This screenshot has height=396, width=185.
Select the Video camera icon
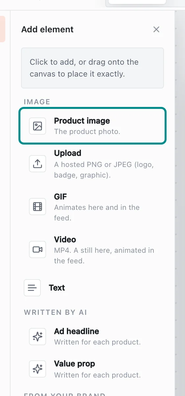pos(38,249)
